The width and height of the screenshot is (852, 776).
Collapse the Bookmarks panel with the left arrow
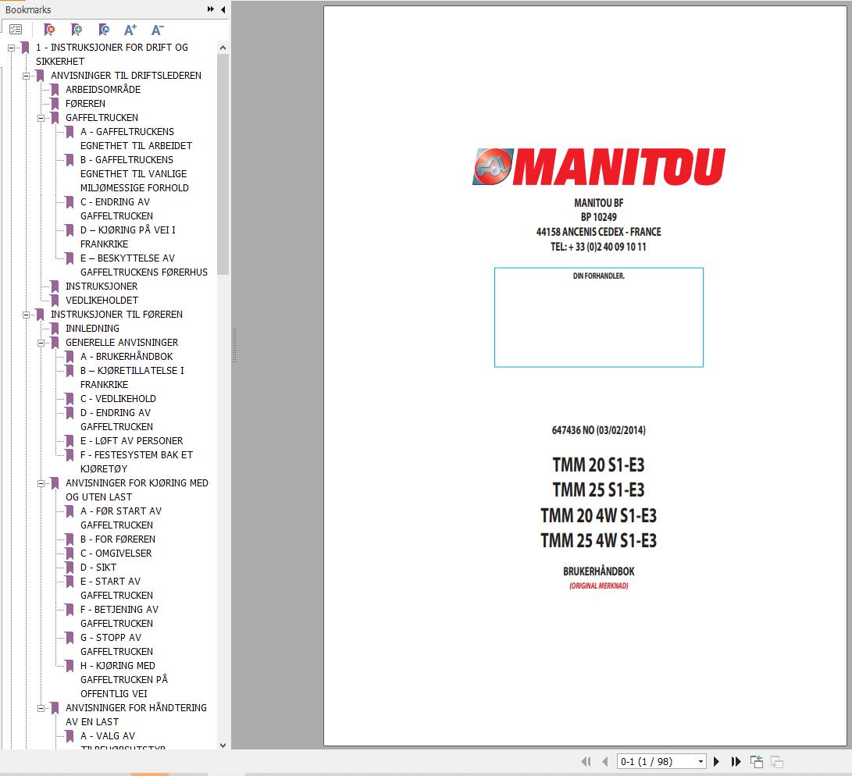[x=223, y=9]
